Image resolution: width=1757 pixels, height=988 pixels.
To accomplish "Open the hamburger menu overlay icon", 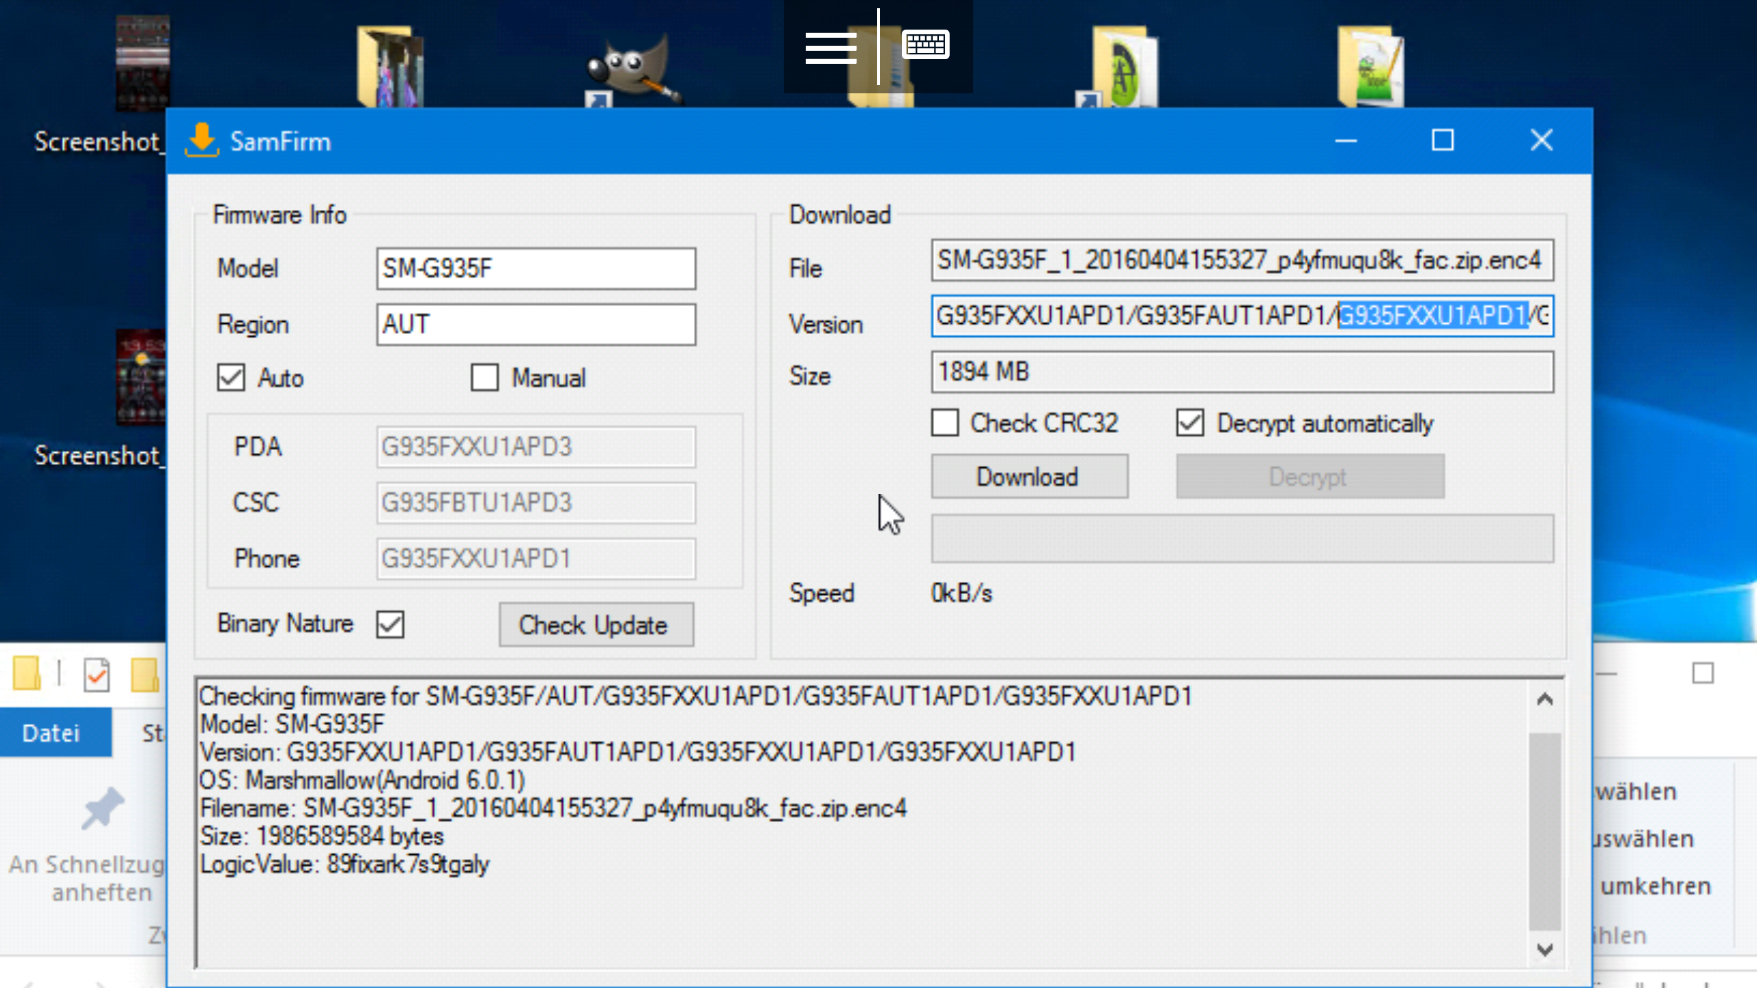I will (830, 47).
